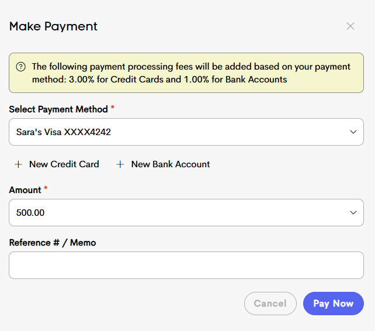Image resolution: width=375 pixels, height=331 pixels.
Task: Expand the payment method chevron arrow
Action: coord(353,132)
